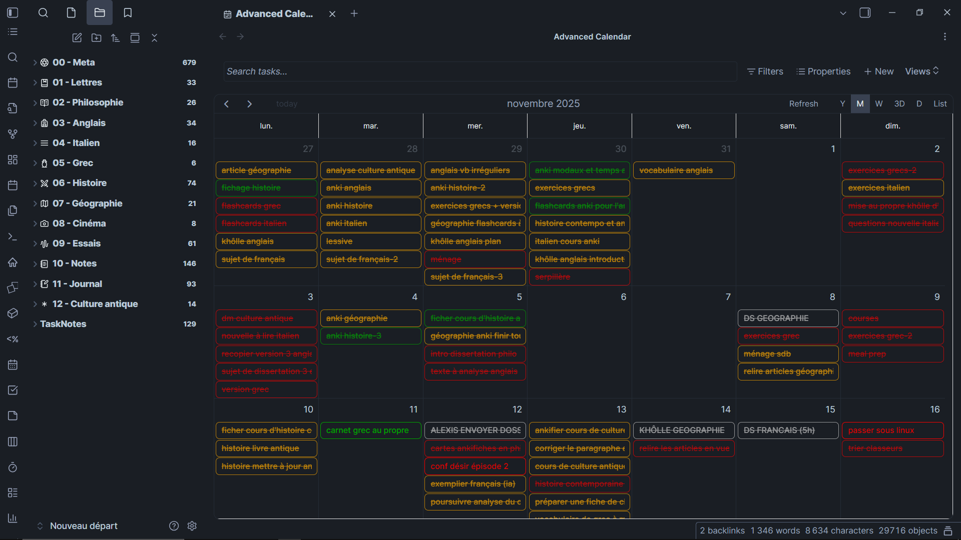961x540 pixels.
Task: Switch to List view tab
Action: tap(939, 104)
